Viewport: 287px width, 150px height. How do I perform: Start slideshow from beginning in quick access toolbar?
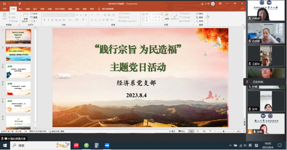coord(20,4)
